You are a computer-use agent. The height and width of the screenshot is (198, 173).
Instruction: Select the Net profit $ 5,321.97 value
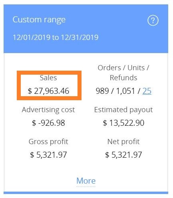pyautogui.click(x=123, y=155)
